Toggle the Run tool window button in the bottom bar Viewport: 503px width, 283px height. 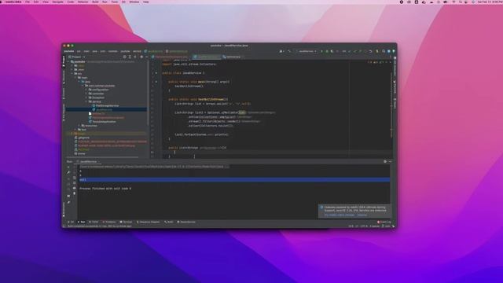[82, 222]
